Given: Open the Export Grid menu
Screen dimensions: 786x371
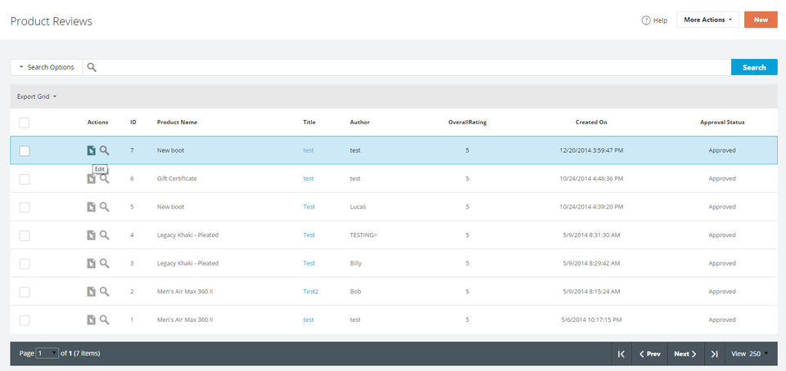Looking at the screenshot, I should [x=37, y=96].
